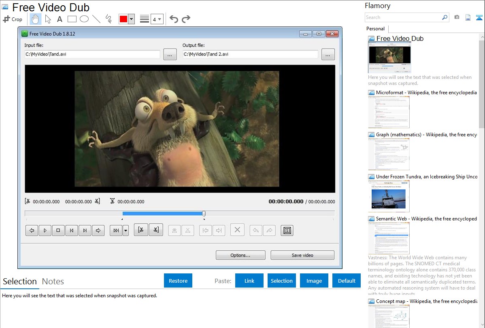
Task: Click the camera snapshot icon in Flamory
Action: (457, 17)
